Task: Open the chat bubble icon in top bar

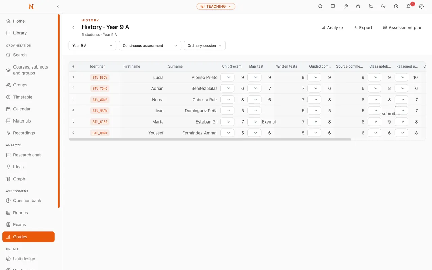Action: pyautogui.click(x=333, y=6)
